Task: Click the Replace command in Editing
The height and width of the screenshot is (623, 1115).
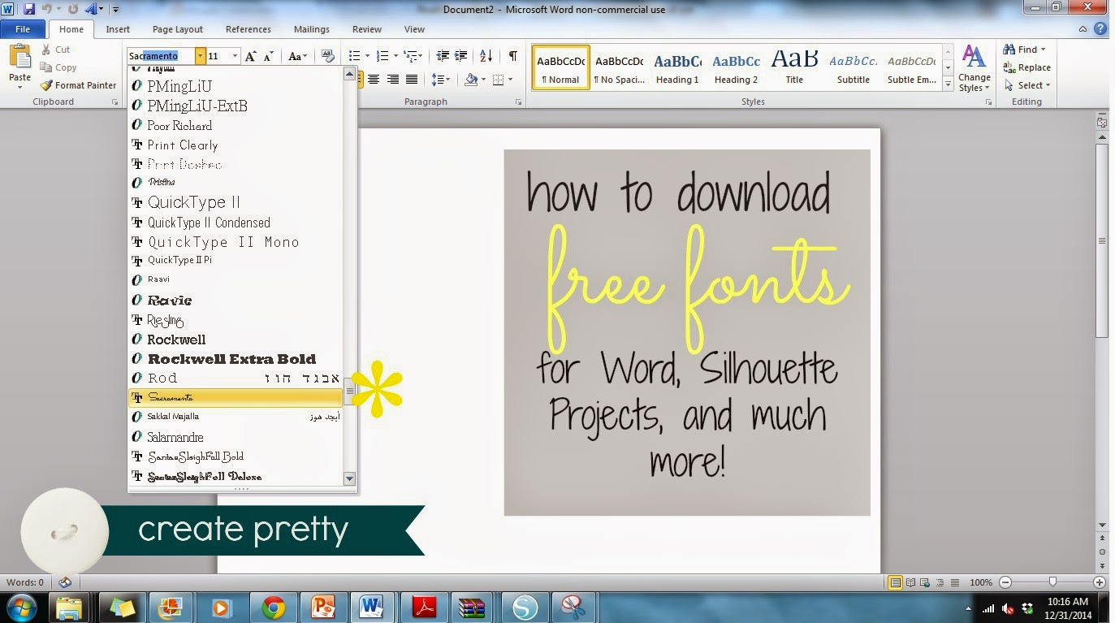Action: coord(1027,67)
